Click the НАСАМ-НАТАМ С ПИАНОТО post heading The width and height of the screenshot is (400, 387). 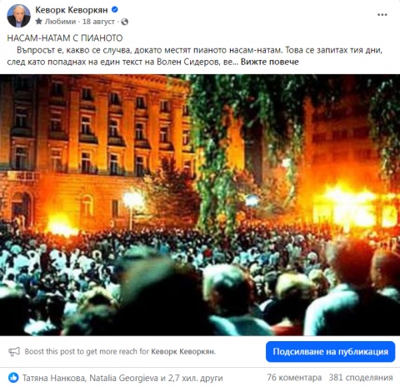pos(65,38)
